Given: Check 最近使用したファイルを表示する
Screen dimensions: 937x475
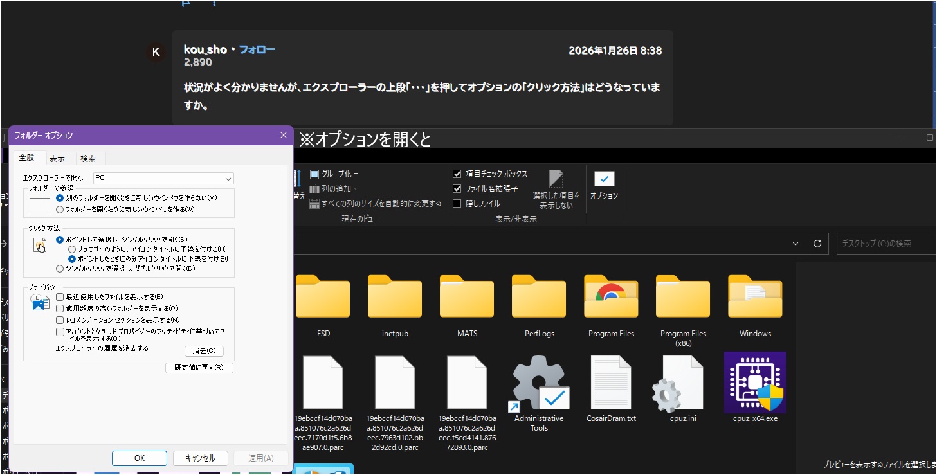Looking at the screenshot, I should [60, 297].
